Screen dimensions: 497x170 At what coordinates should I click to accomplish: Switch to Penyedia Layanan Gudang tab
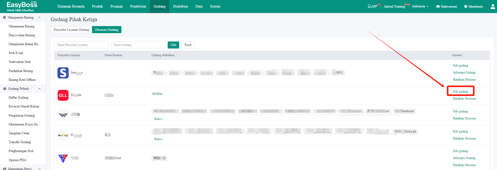pyautogui.click(x=71, y=30)
